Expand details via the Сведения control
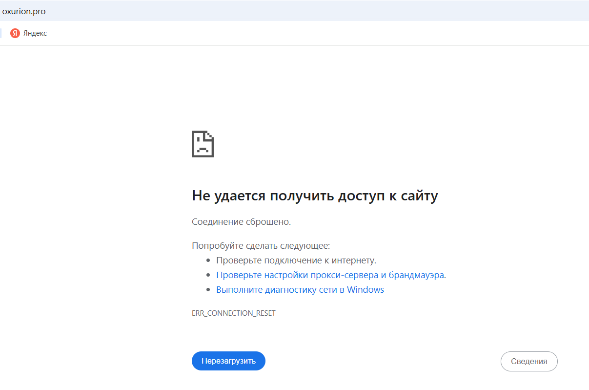The width and height of the screenshot is (589, 390). pyautogui.click(x=529, y=361)
